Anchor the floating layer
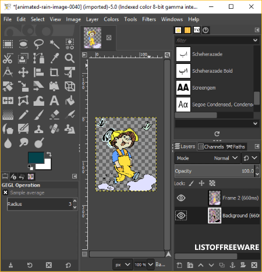This screenshot has height=272, width=262. click(x=232, y=265)
